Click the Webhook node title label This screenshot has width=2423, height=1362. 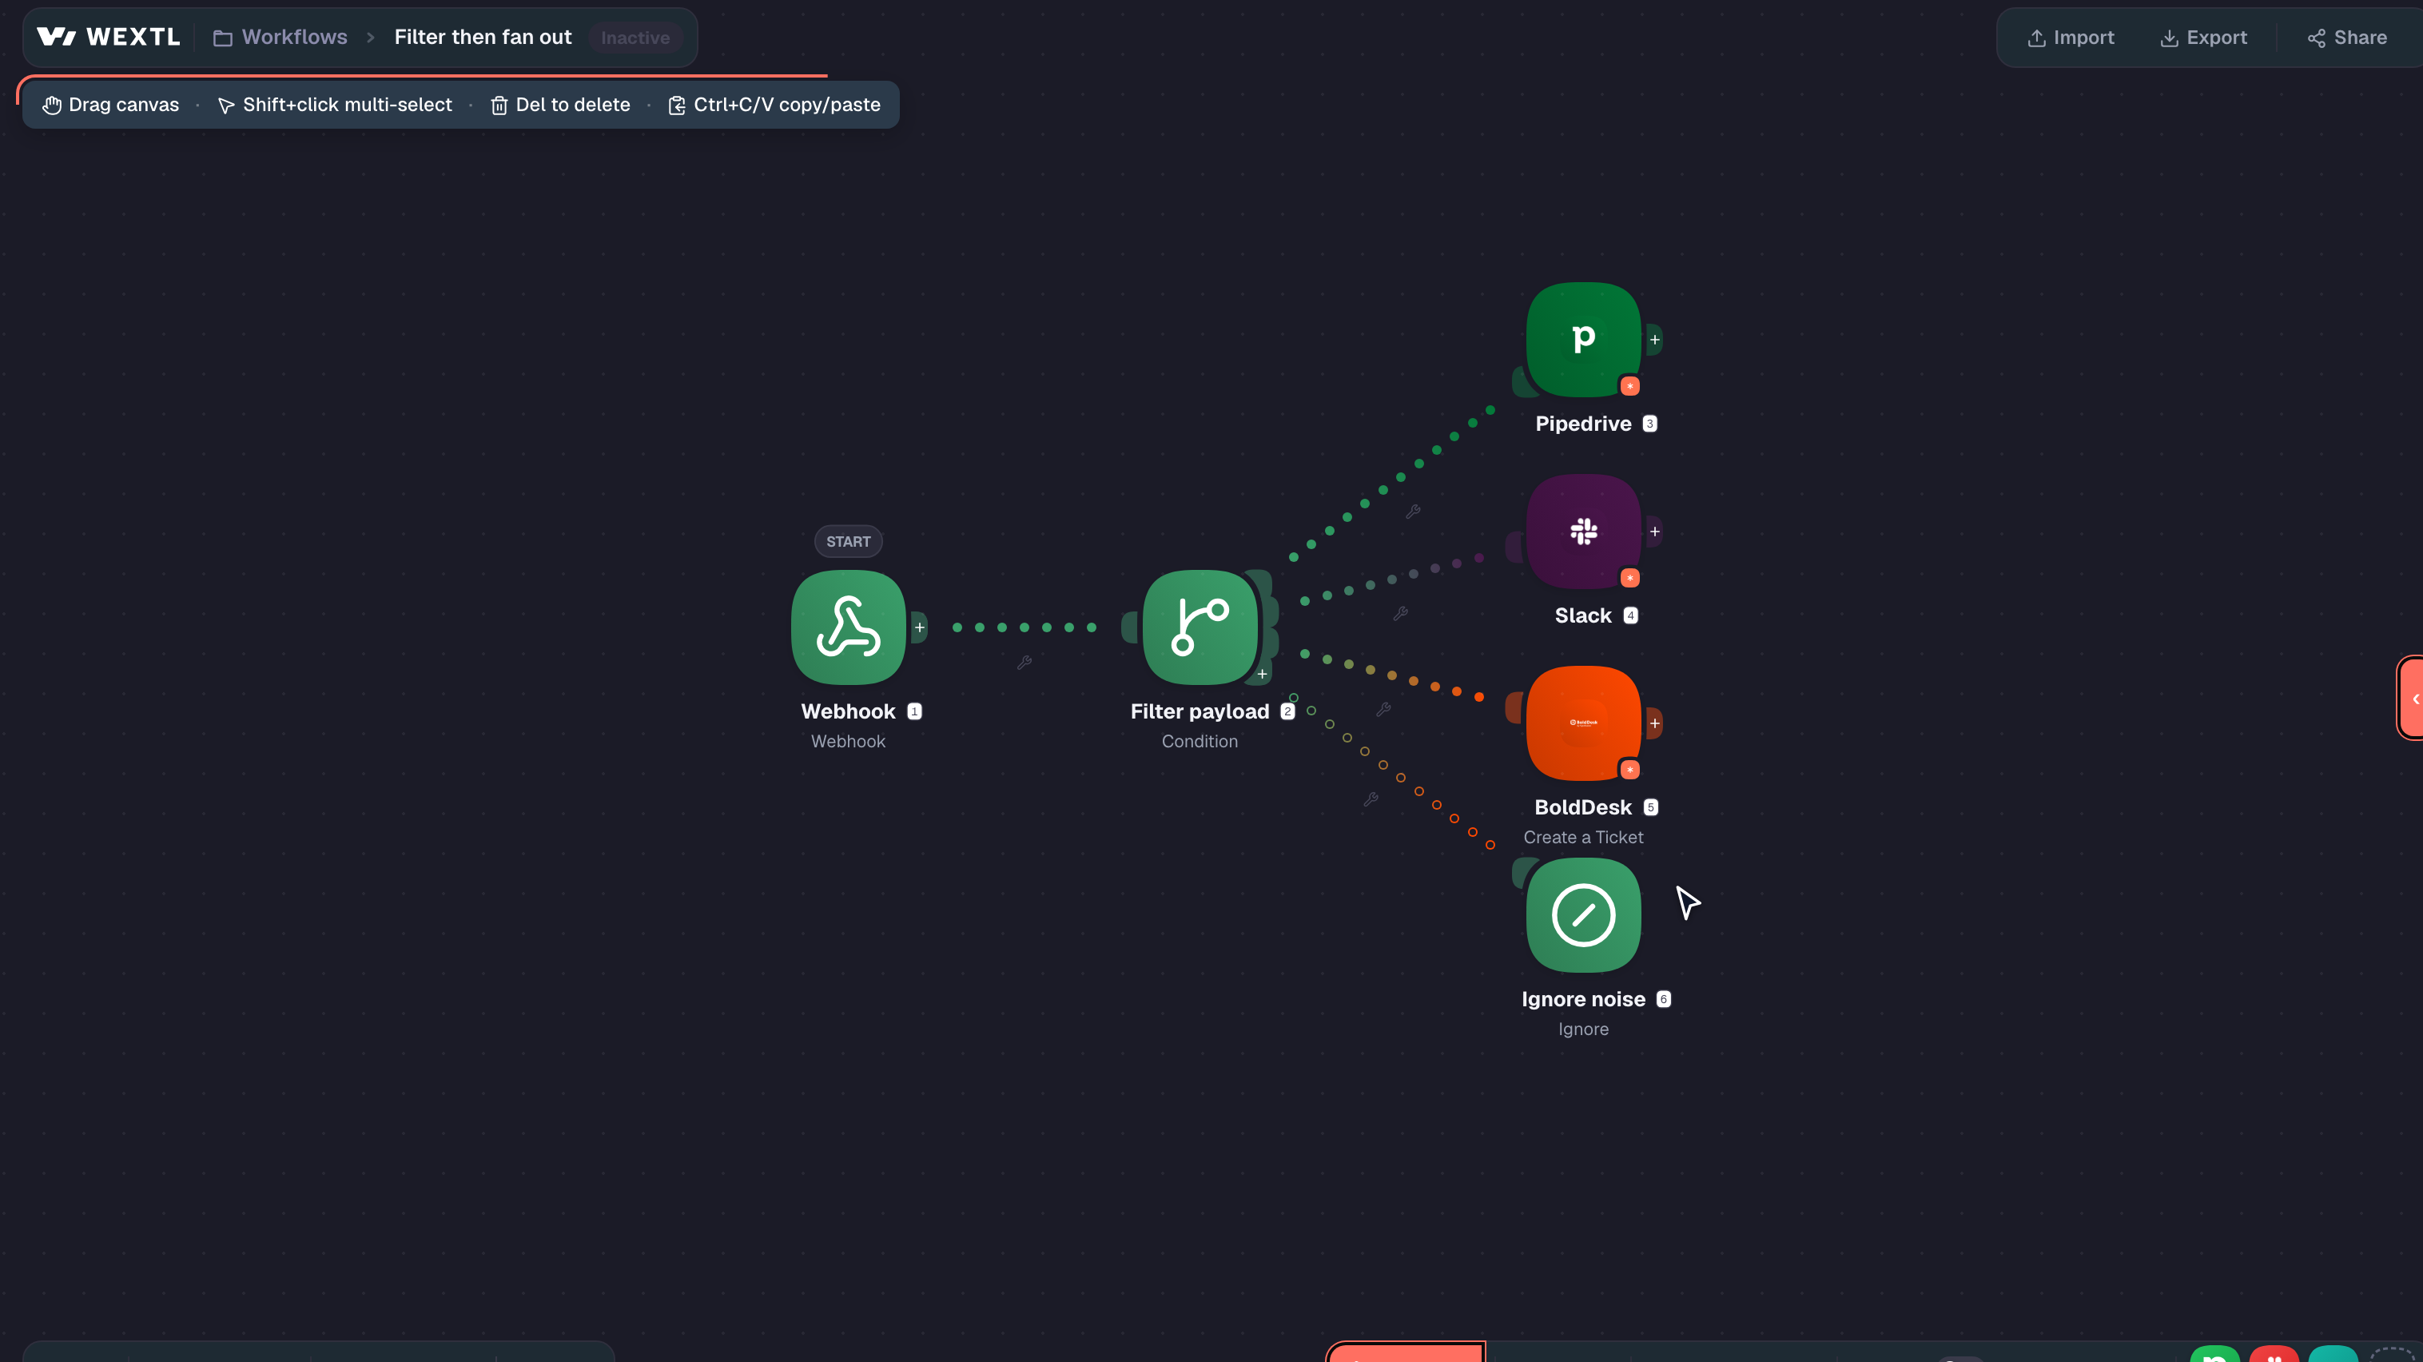point(847,711)
